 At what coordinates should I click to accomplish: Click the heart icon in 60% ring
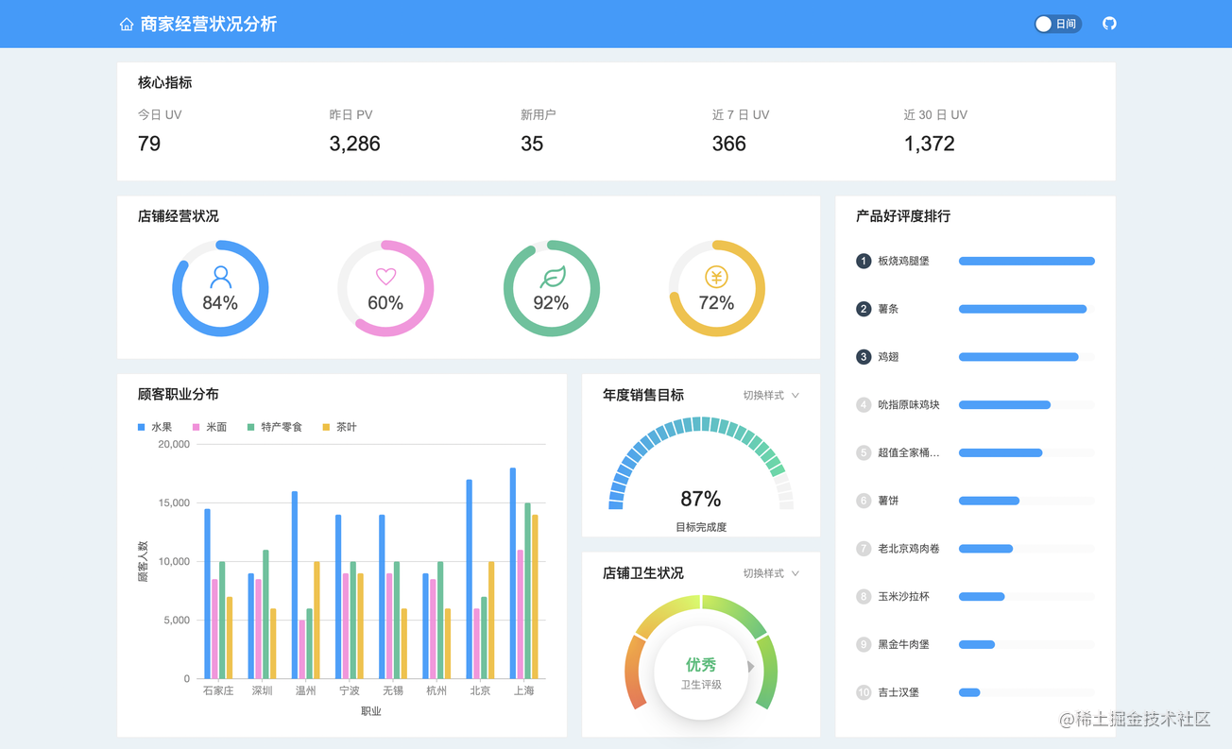coord(385,277)
